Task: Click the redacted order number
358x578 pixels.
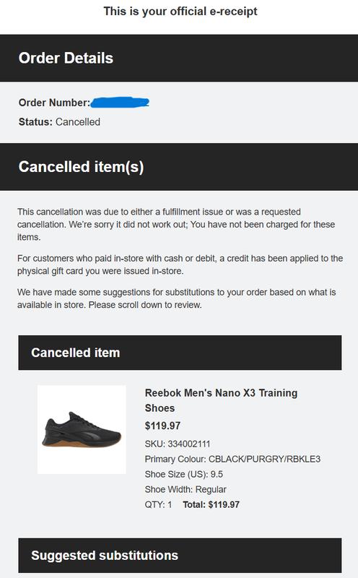Action: 120,102
